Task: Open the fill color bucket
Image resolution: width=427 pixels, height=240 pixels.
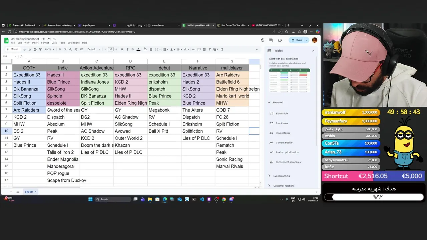Action: click(x=145, y=49)
